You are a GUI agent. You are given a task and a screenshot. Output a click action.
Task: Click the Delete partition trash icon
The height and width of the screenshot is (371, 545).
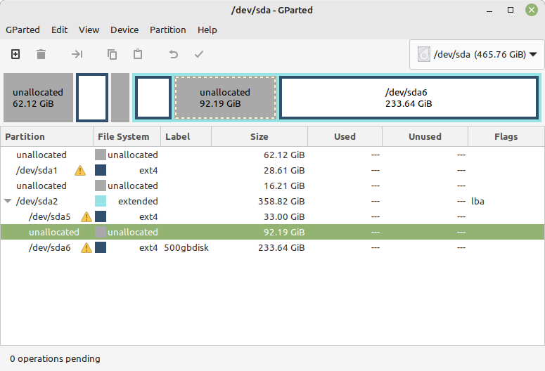41,54
